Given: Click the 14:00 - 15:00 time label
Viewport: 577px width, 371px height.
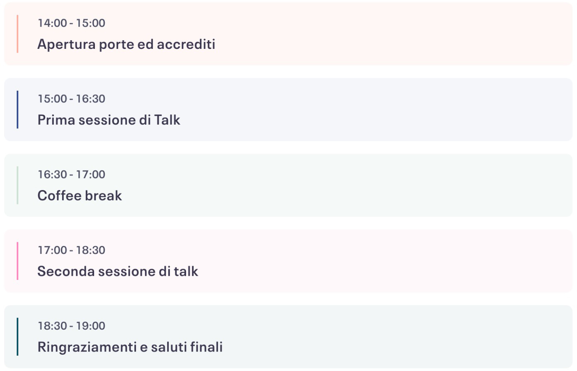Looking at the screenshot, I should click(x=71, y=23).
